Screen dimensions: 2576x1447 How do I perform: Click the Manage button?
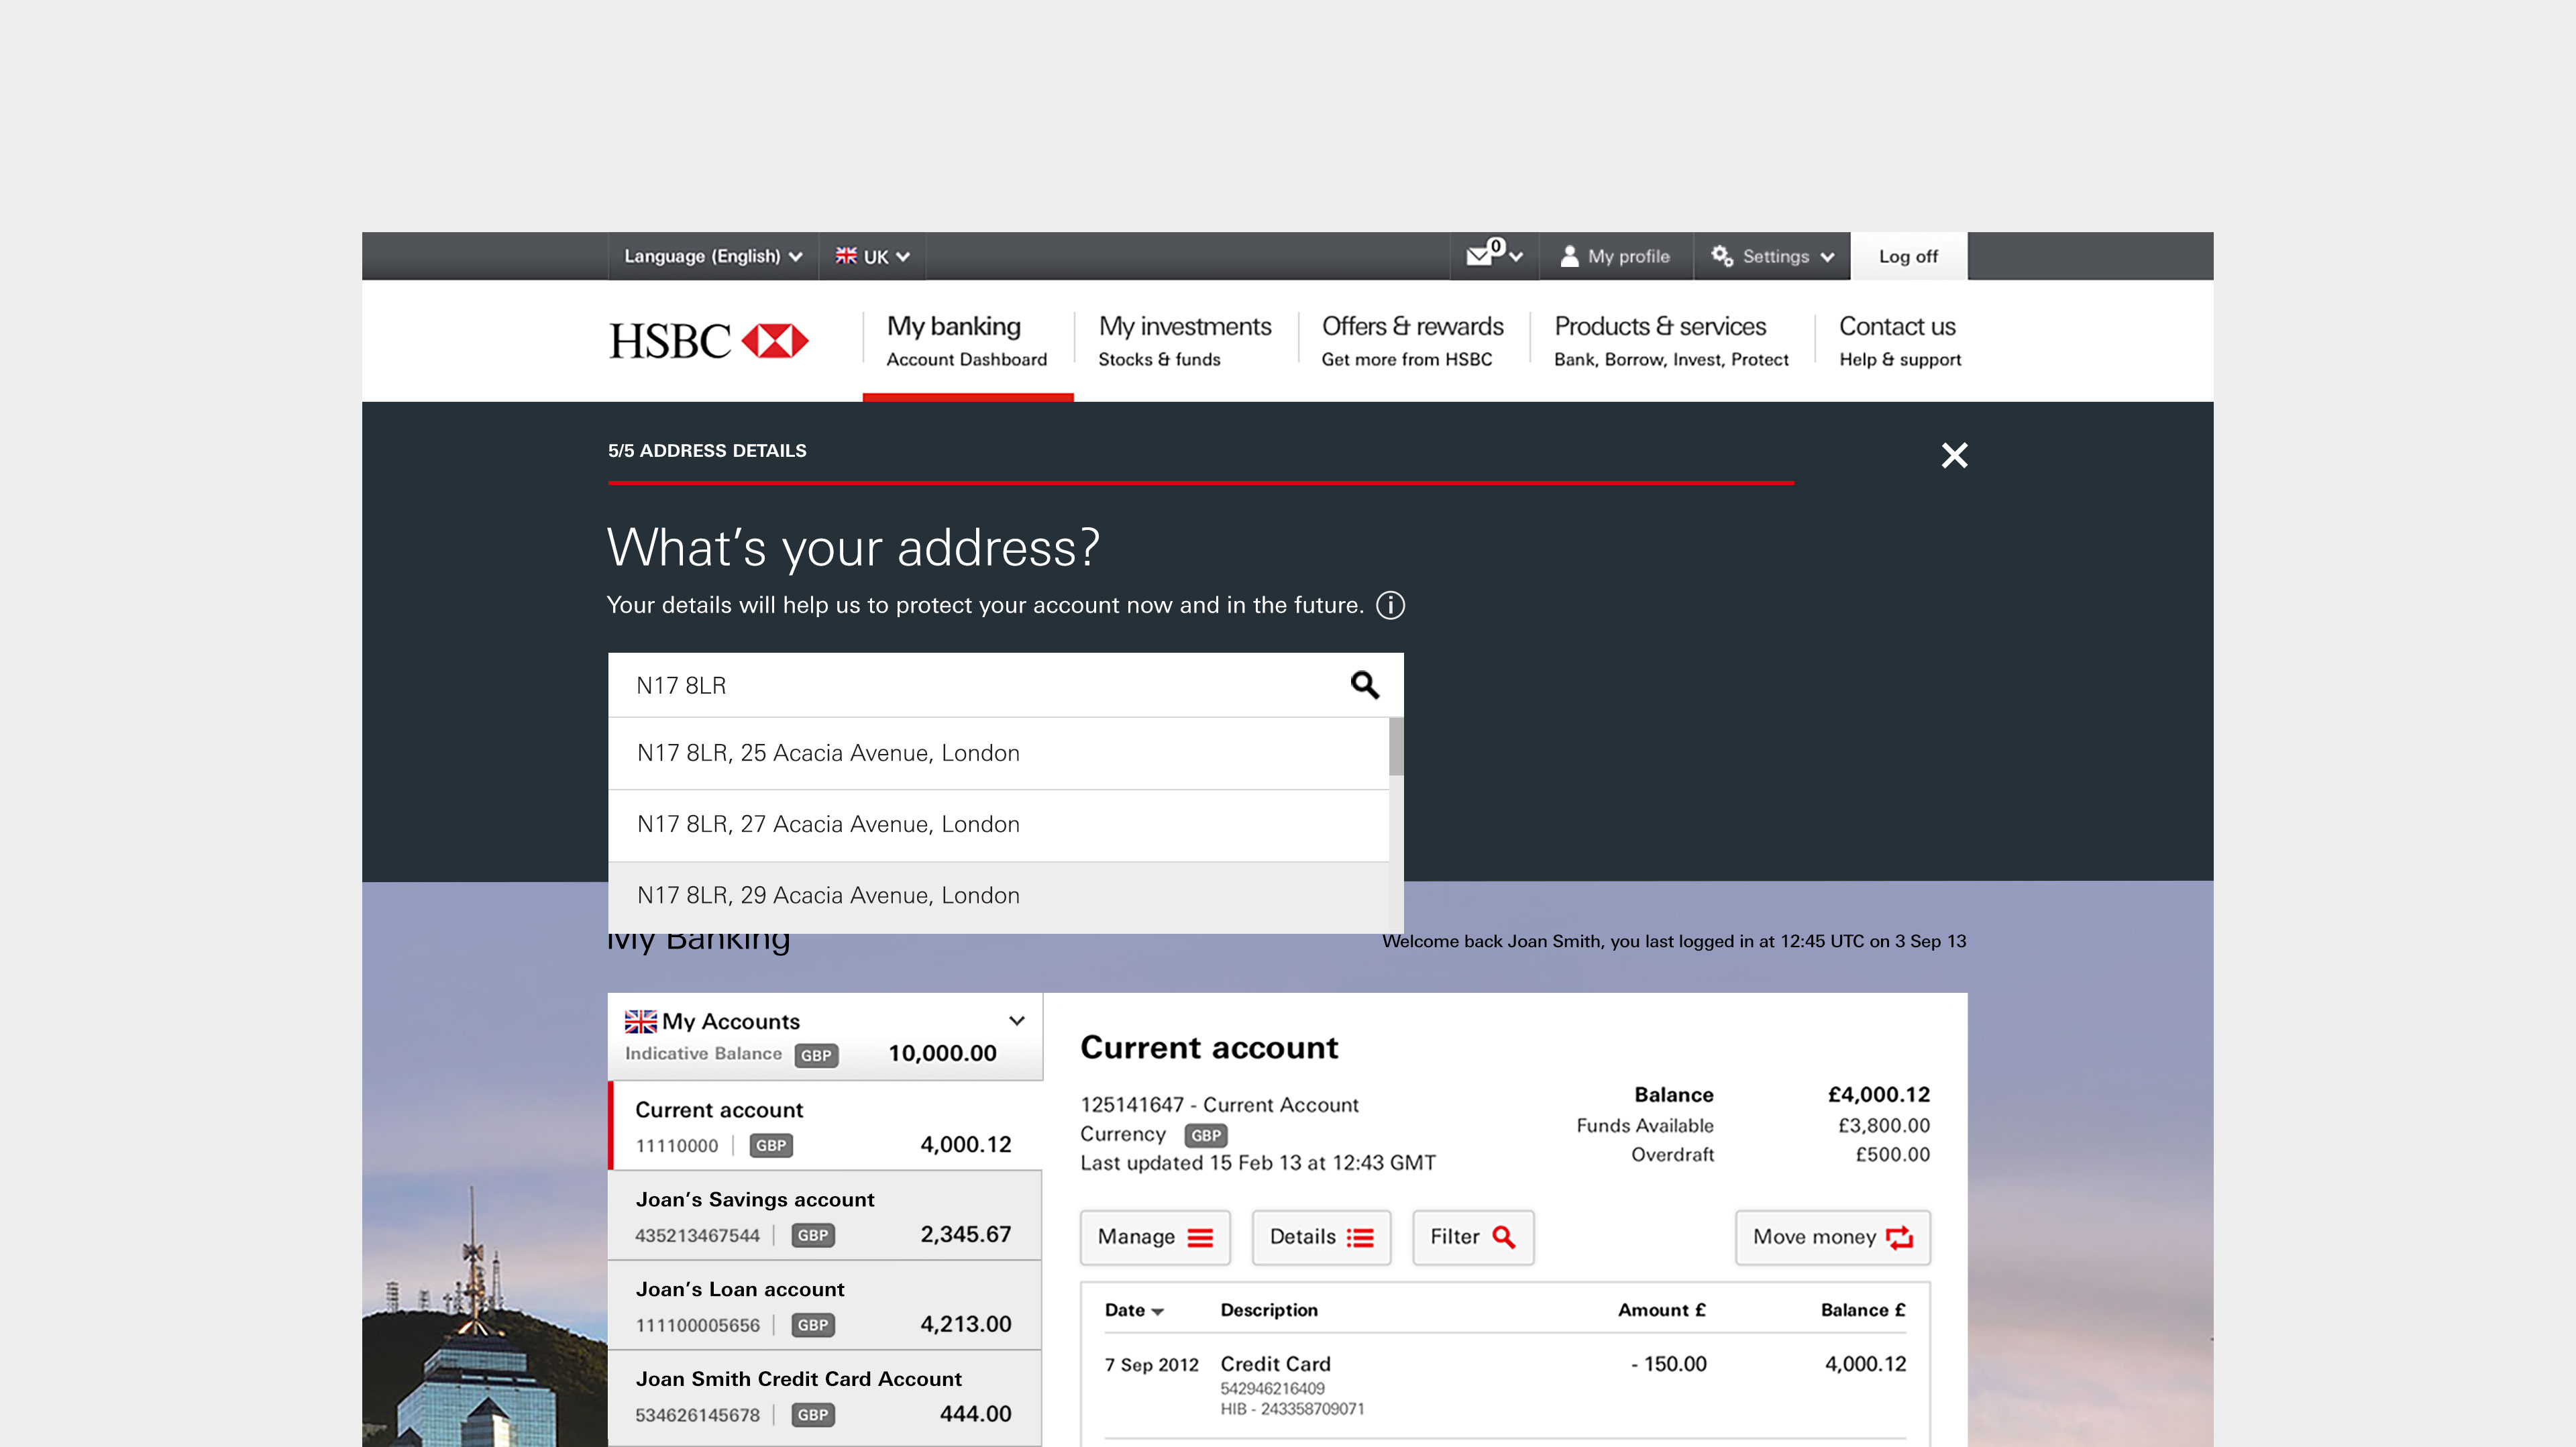coord(1155,1237)
